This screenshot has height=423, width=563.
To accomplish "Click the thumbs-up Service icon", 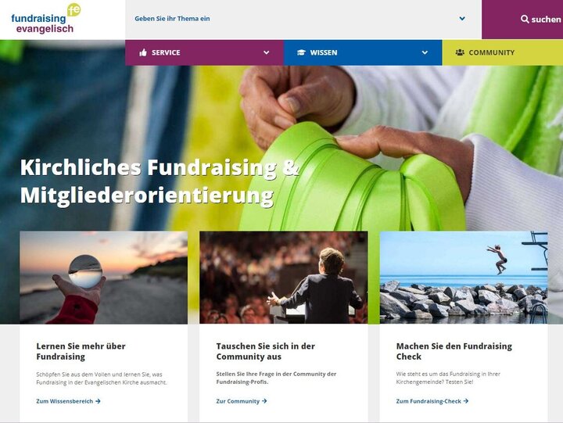I will click(143, 53).
